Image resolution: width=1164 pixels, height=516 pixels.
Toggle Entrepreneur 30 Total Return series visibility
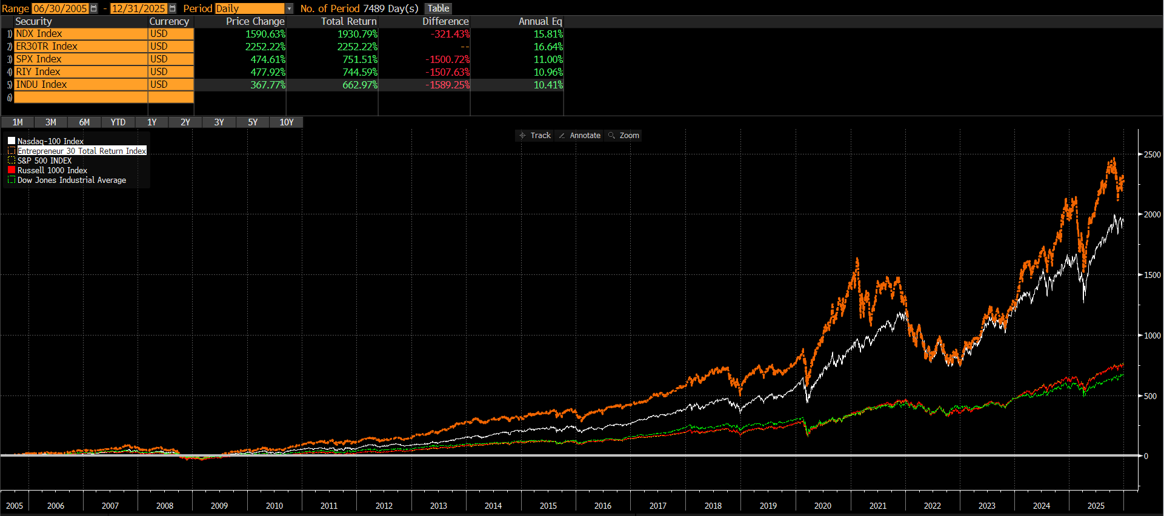[12, 151]
